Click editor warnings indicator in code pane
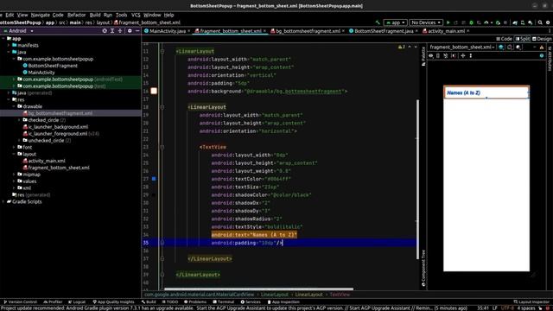This screenshot has height=311, width=553. click(401, 47)
